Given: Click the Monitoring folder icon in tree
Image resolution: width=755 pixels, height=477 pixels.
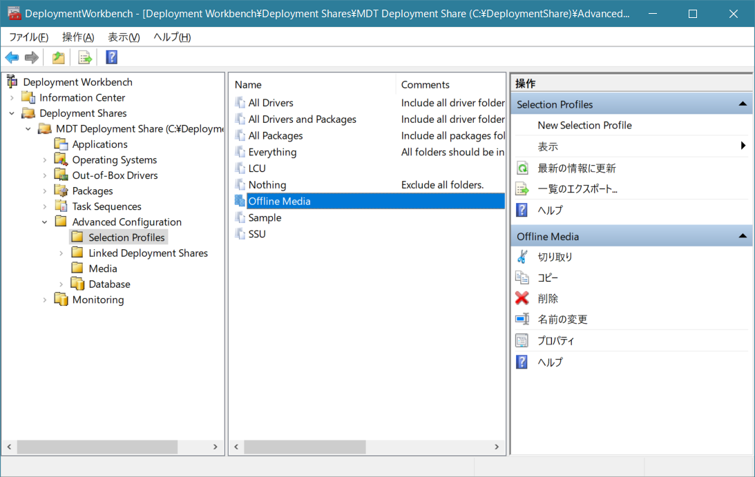Looking at the screenshot, I should [x=61, y=300].
